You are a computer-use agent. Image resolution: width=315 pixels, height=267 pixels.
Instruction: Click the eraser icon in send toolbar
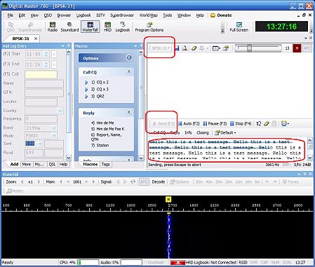click(x=267, y=123)
